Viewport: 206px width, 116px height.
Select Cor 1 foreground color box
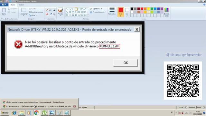click(x=121, y=12)
